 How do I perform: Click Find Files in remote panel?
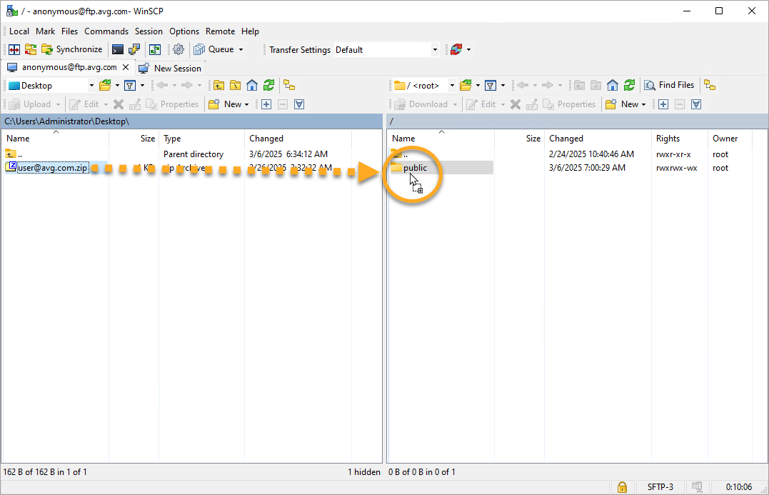[x=669, y=85]
